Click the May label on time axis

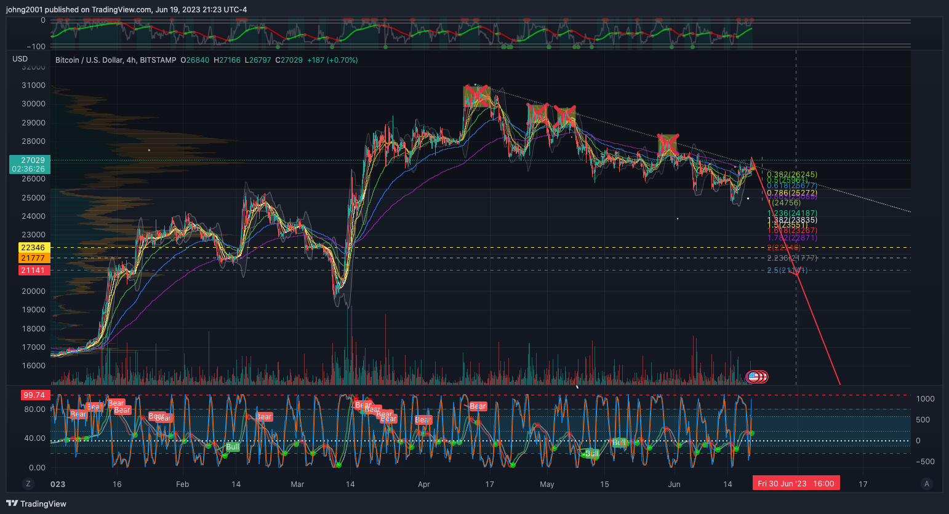coord(547,484)
